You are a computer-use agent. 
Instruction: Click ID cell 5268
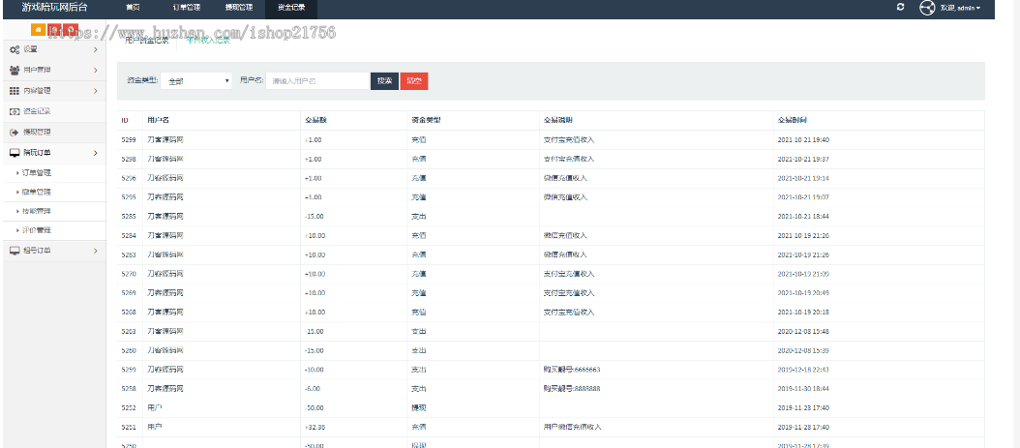tap(128, 313)
